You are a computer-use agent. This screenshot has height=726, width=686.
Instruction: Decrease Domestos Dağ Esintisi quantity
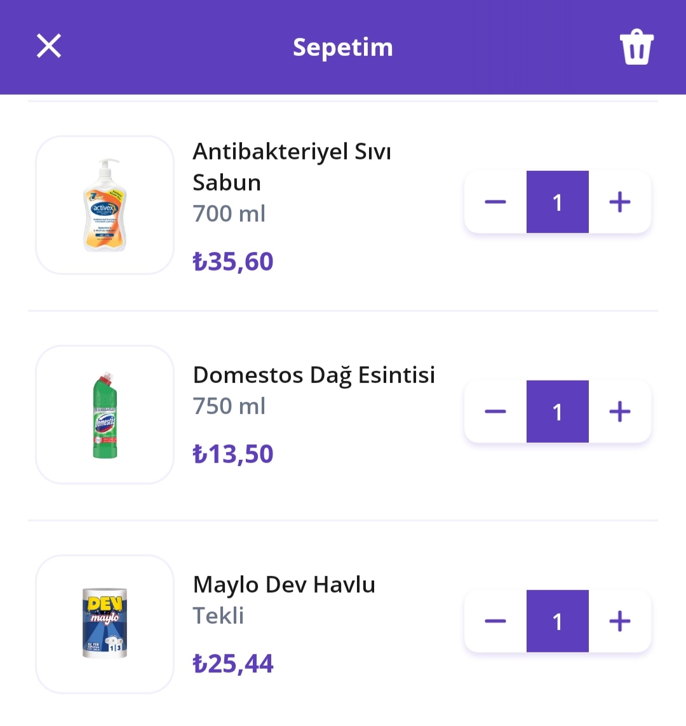(495, 412)
